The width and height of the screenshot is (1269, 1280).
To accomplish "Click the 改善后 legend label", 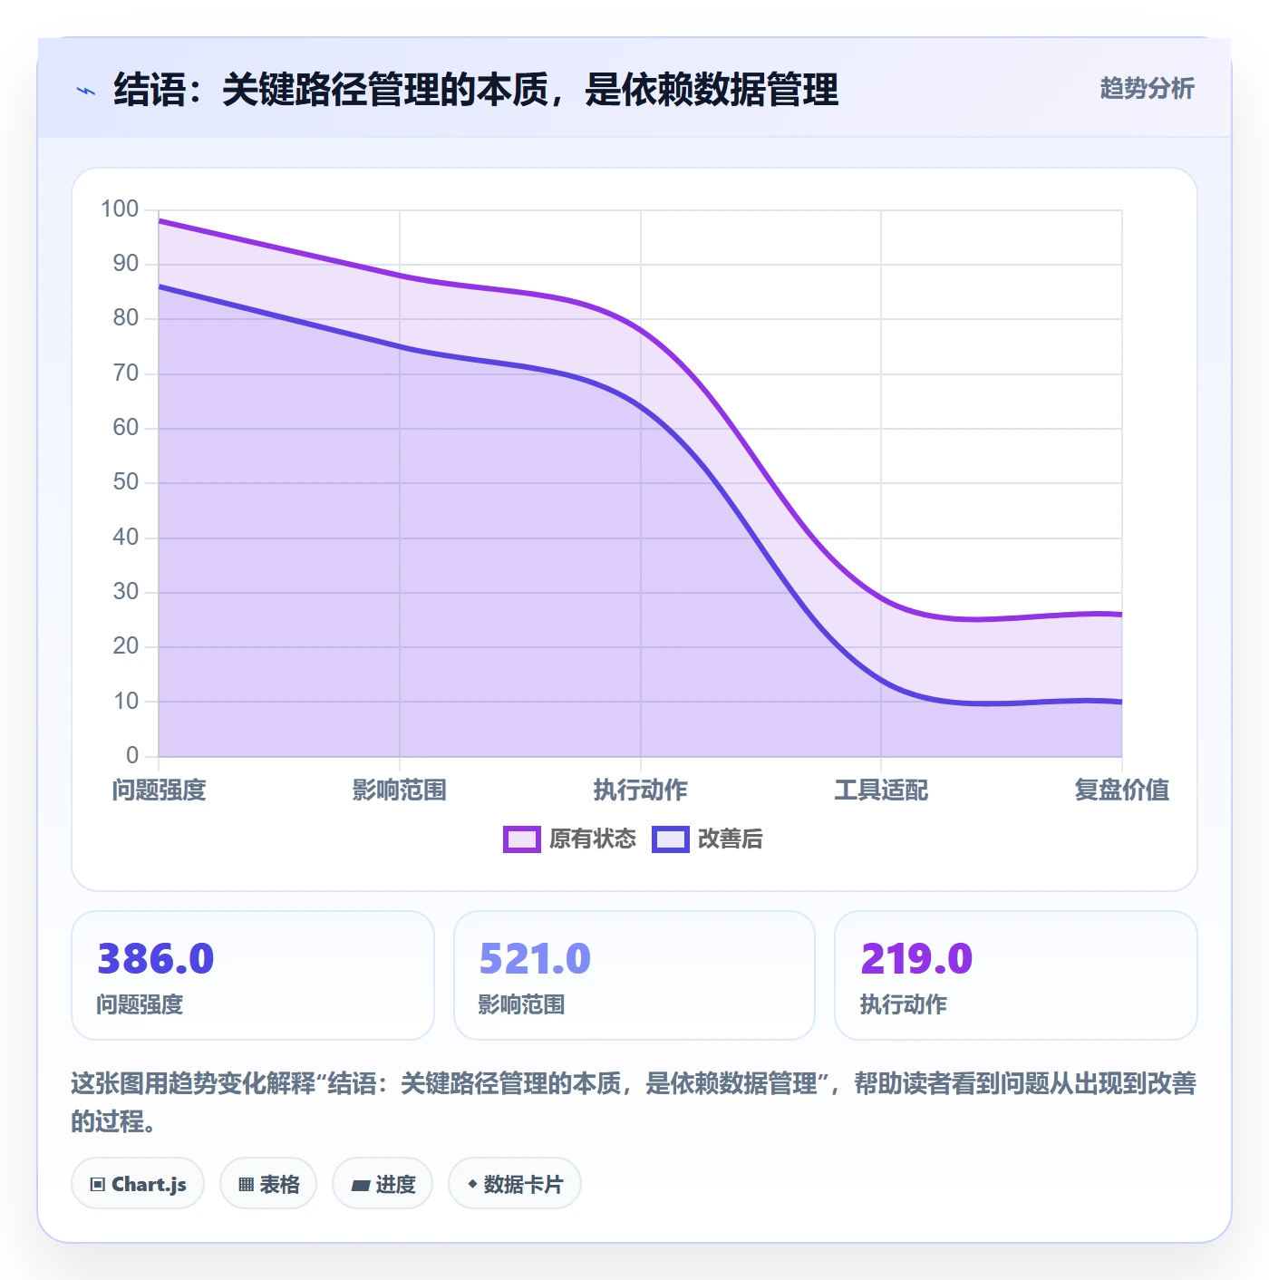I will (730, 839).
